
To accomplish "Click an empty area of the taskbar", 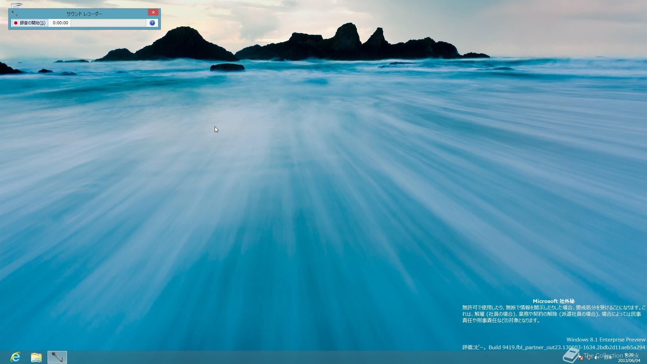I will pos(303,358).
